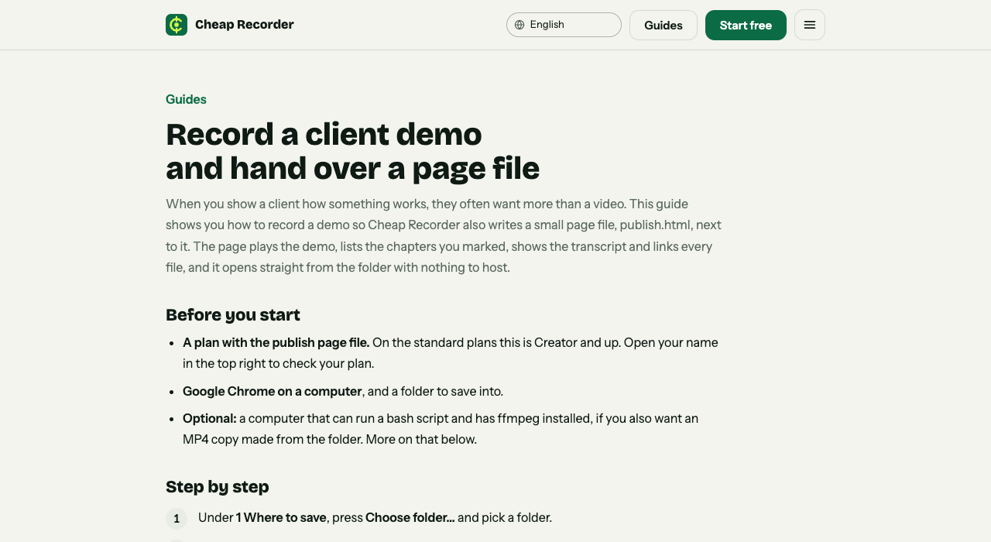Follow the green Guides breadcrumb link
991x542 pixels.
coord(186,99)
